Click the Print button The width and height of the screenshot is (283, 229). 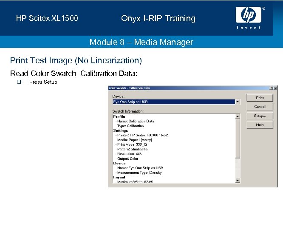coord(260,98)
